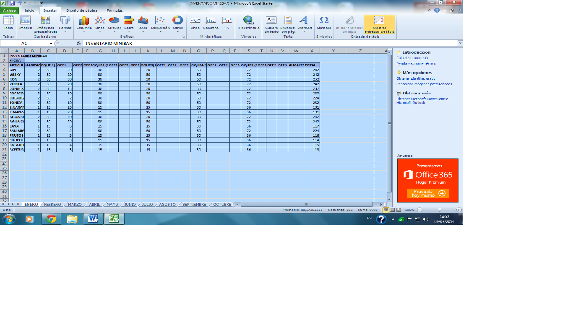Switch to the FEBRERO sheet tab

(53, 205)
